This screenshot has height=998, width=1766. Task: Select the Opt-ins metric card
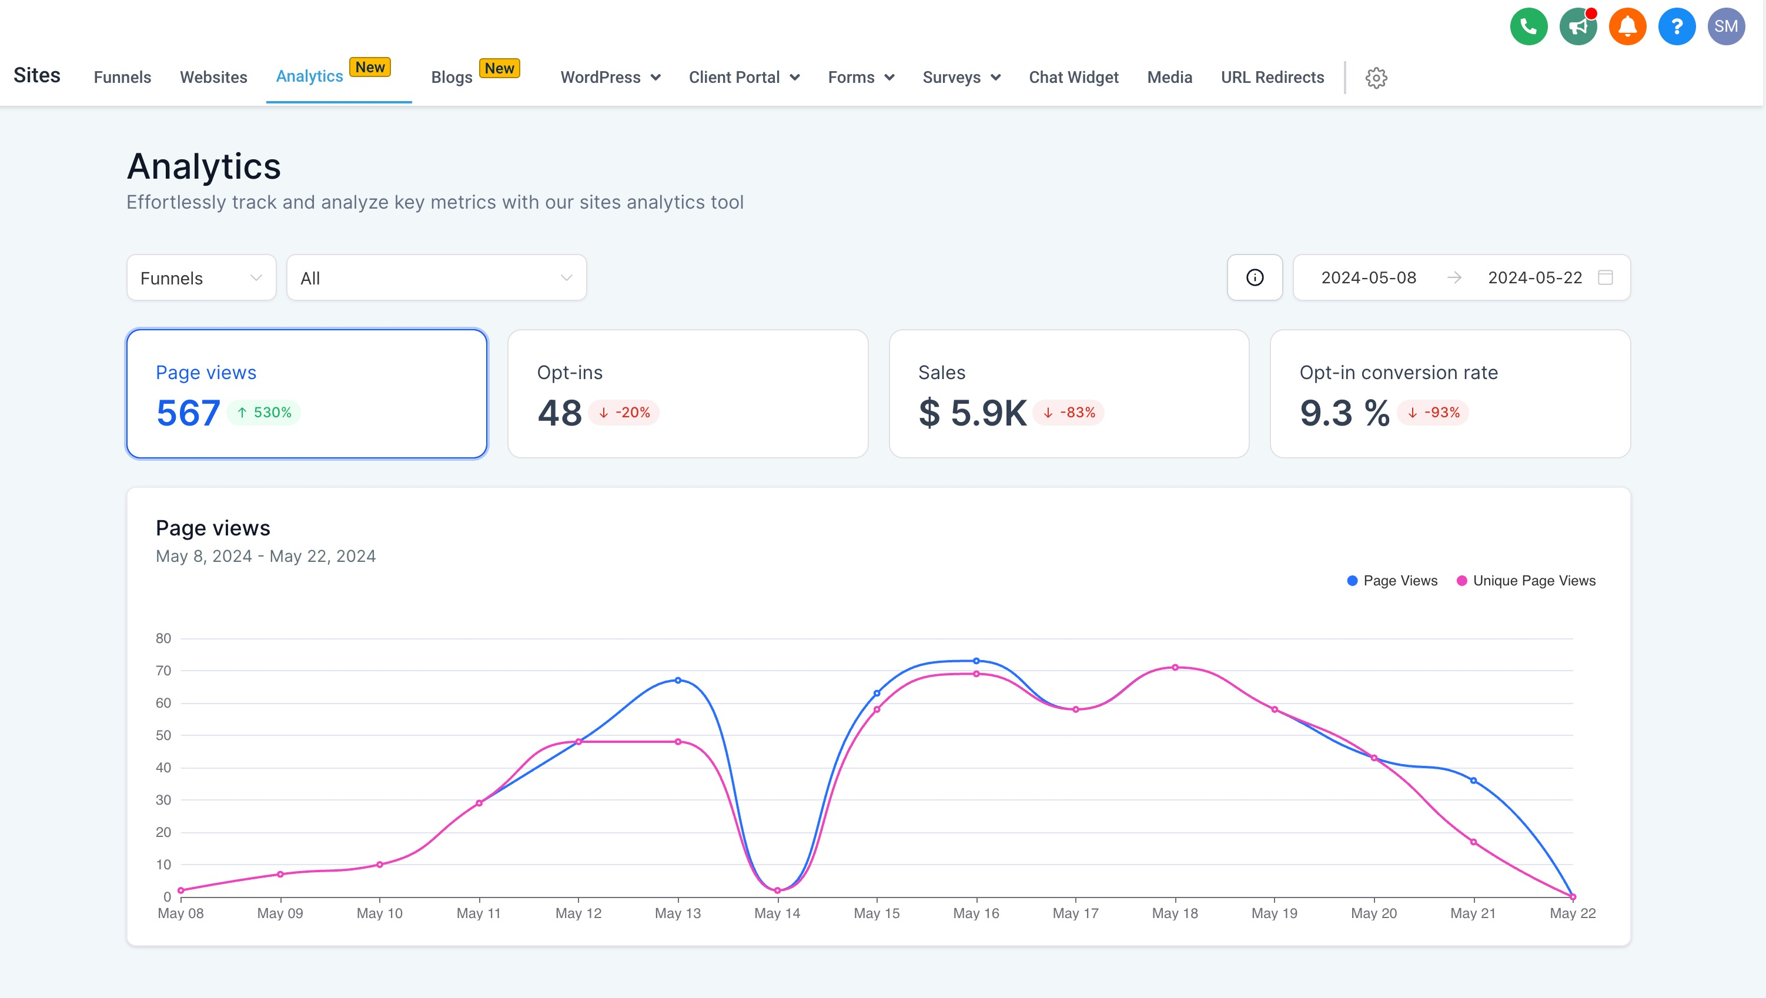[x=688, y=393]
